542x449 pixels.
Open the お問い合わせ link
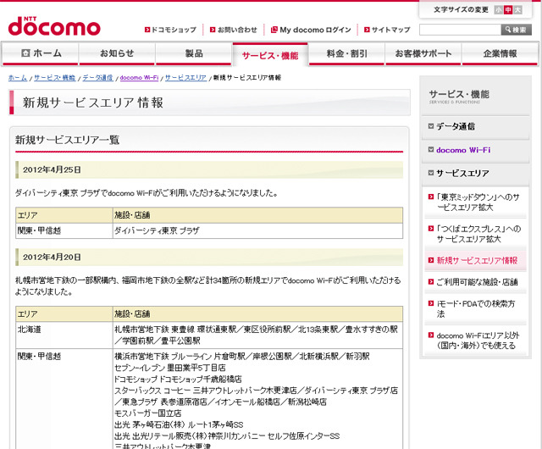237,30
